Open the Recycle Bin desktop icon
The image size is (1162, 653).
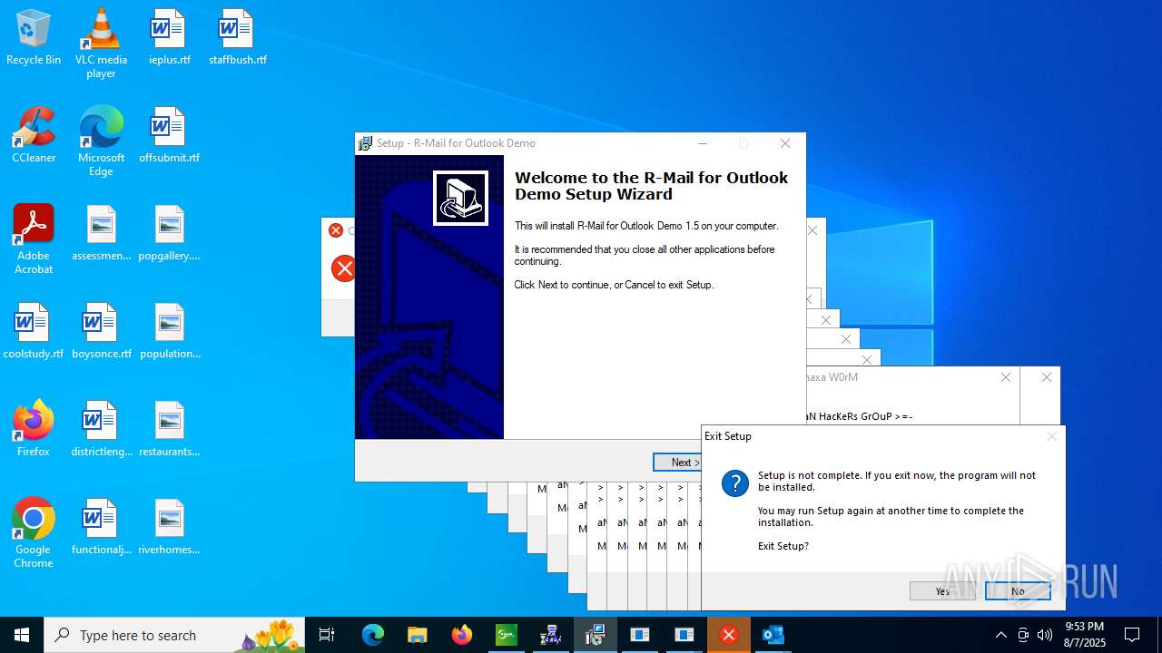(34, 38)
